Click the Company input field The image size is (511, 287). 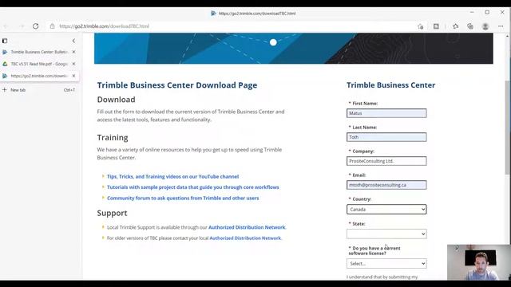coord(386,161)
